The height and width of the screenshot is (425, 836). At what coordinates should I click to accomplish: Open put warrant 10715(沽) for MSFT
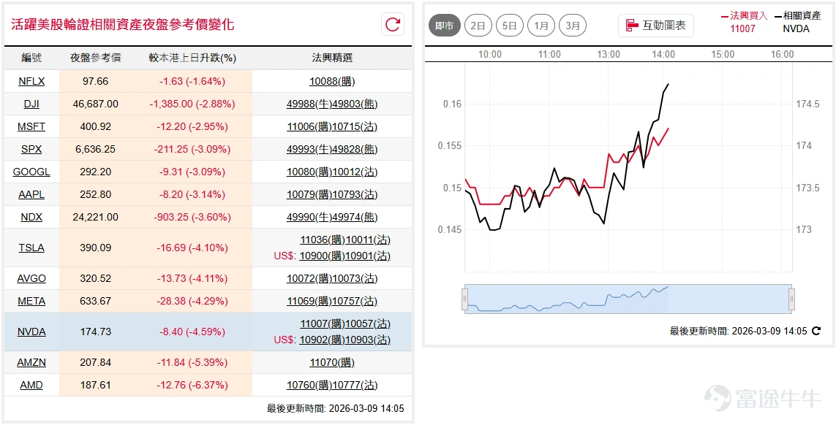coord(355,127)
